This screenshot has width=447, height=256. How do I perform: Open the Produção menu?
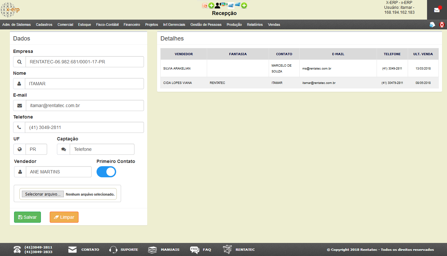point(234,24)
